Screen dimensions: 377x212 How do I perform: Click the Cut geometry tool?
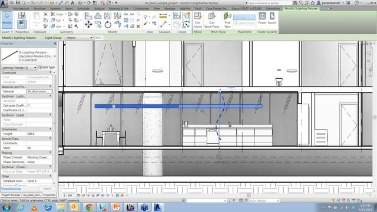pos(57,20)
